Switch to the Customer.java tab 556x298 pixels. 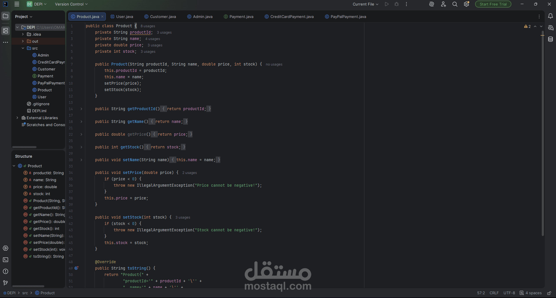(160, 17)
